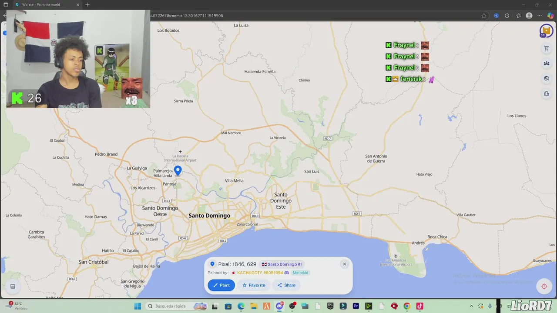The image size is (557, 313).
Task: Click the blue extension icon in toolbar
Action: click(496, 16)
